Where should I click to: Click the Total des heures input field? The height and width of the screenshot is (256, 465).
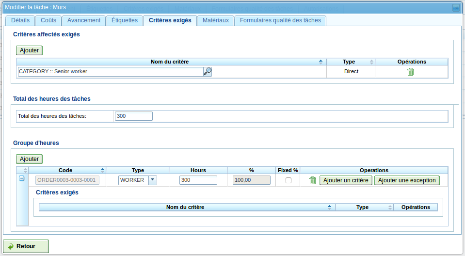click(134, 116)
